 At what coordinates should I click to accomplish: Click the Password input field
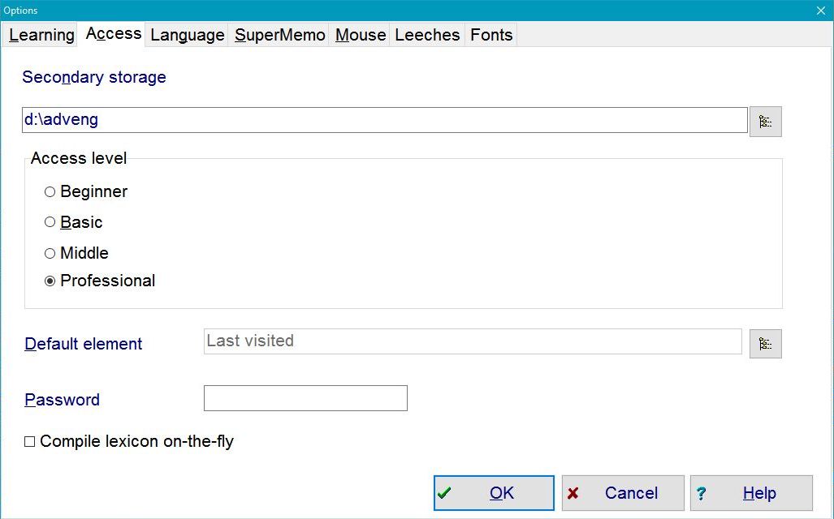pyautogui.click(x=305, y=398)
